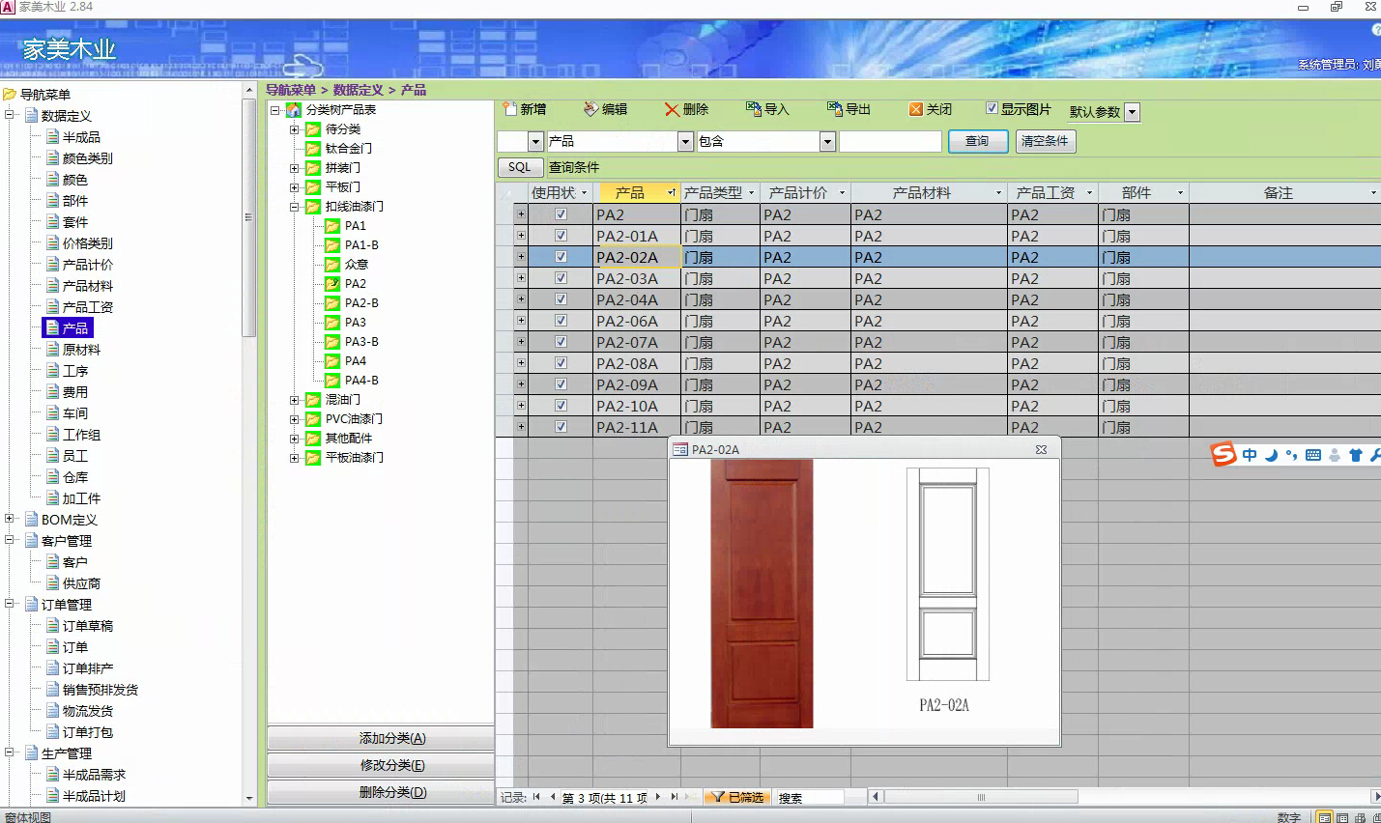Image resolution: width=1381 pixels, height=823 pixels.
Task: Open the 半成品 page icon in navigation
Action: pos(53,136)
